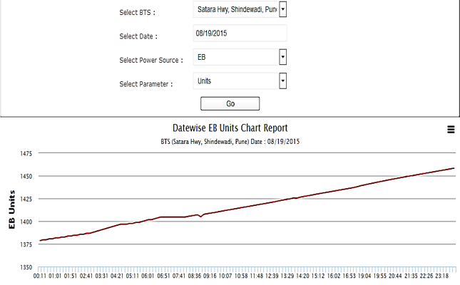Click the date field showing 08/19/2015
This screenshot has width=460, height=285.
(240, 33)
